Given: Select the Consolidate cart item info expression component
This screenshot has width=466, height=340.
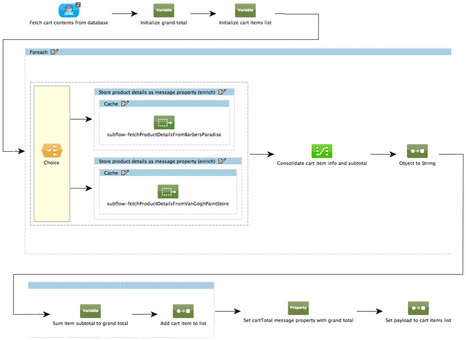Looking at the screenshot, I should click(322, 150).
